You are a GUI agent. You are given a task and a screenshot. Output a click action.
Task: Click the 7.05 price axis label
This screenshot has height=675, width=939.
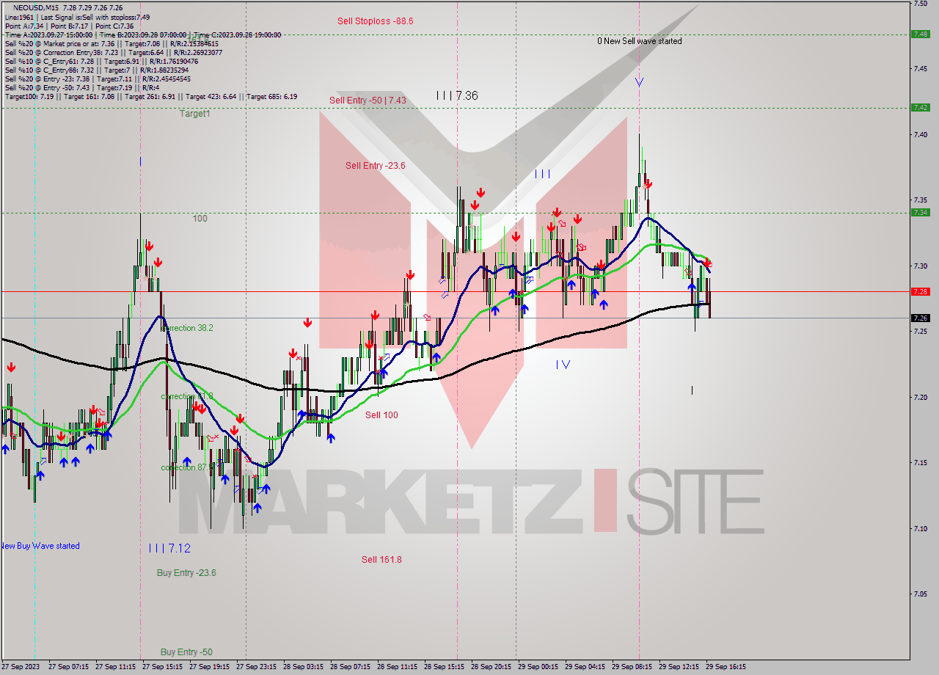coord(920,594)
